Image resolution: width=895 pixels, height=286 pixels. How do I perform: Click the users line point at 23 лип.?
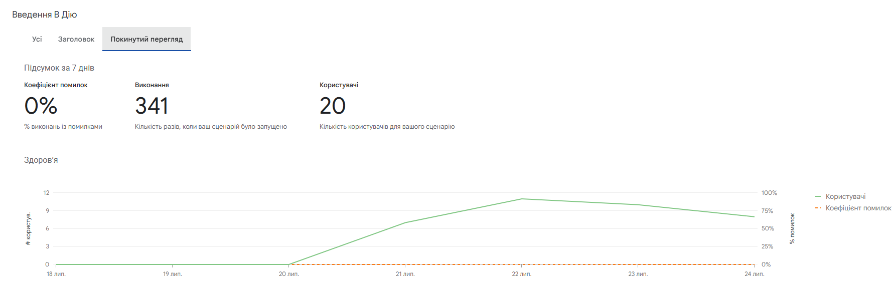pos(638,204)
